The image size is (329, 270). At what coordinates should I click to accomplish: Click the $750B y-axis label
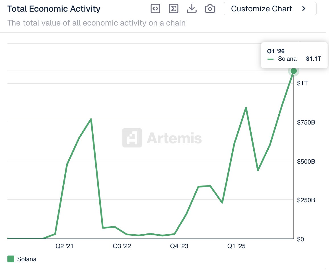click(306, 123)
